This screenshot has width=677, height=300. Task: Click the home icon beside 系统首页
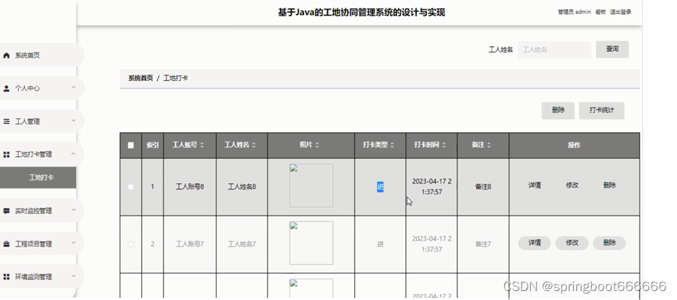6,55
